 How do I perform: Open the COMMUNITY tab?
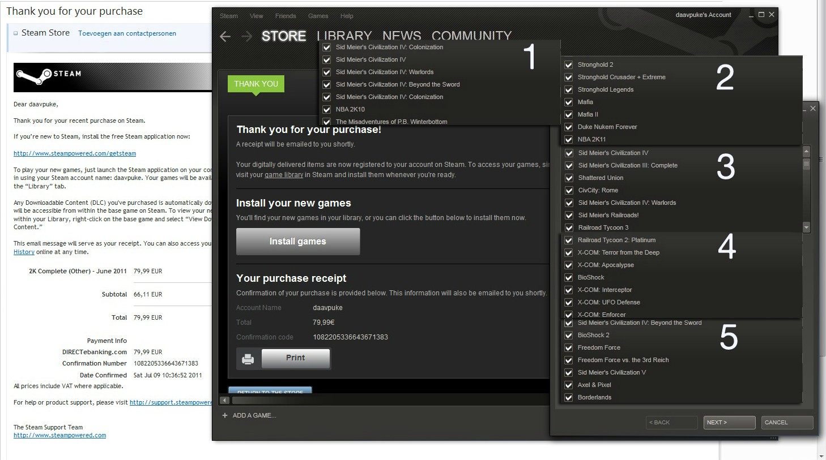tap(471, 36)
